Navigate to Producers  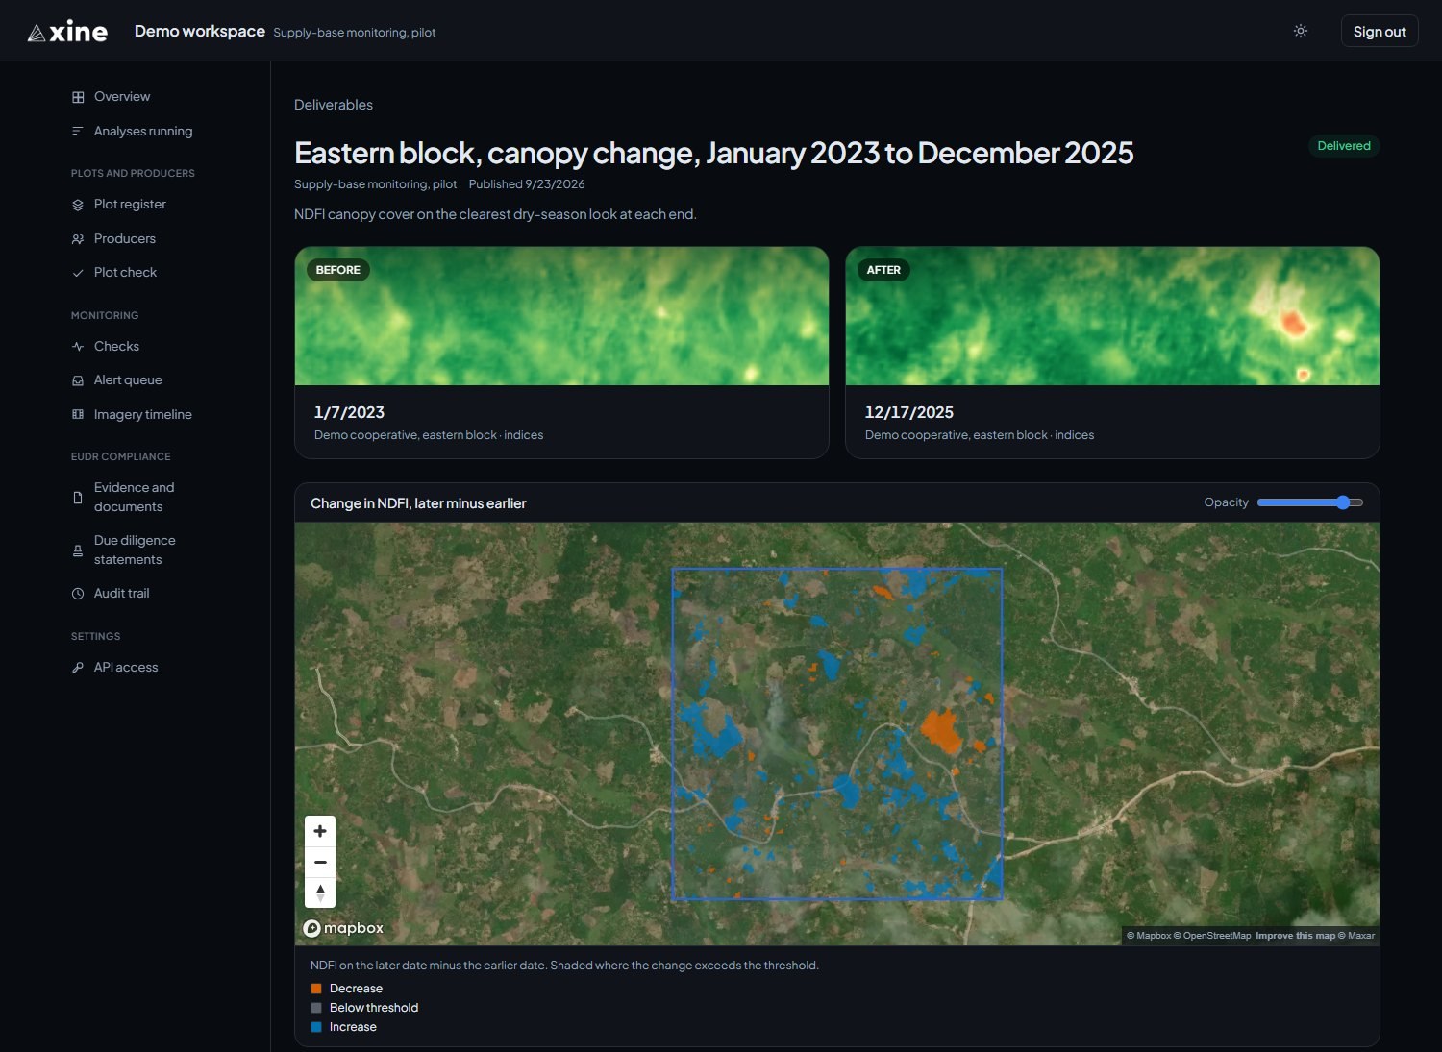(125, 238)
